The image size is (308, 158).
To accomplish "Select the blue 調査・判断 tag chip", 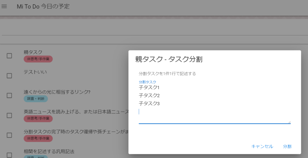I will (35, 99).
